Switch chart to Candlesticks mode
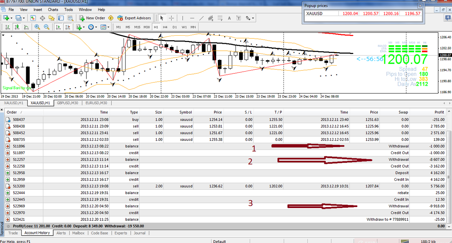Screen dimensions: 452x243 point(17,27)
